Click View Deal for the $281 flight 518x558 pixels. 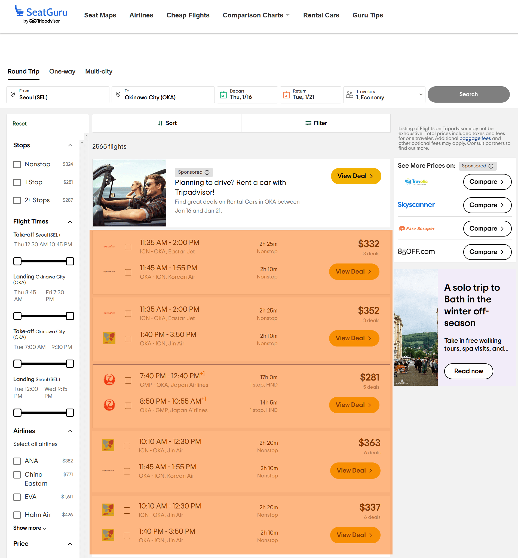(354, 405)
